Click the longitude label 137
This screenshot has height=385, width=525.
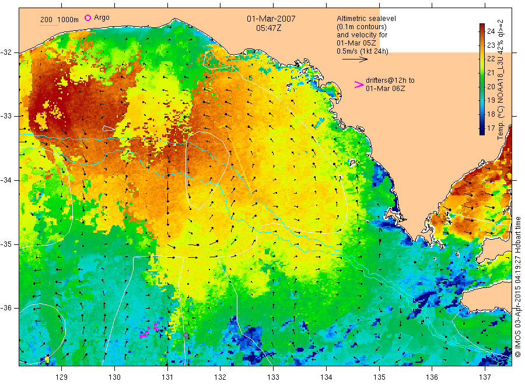click(485, 377)
